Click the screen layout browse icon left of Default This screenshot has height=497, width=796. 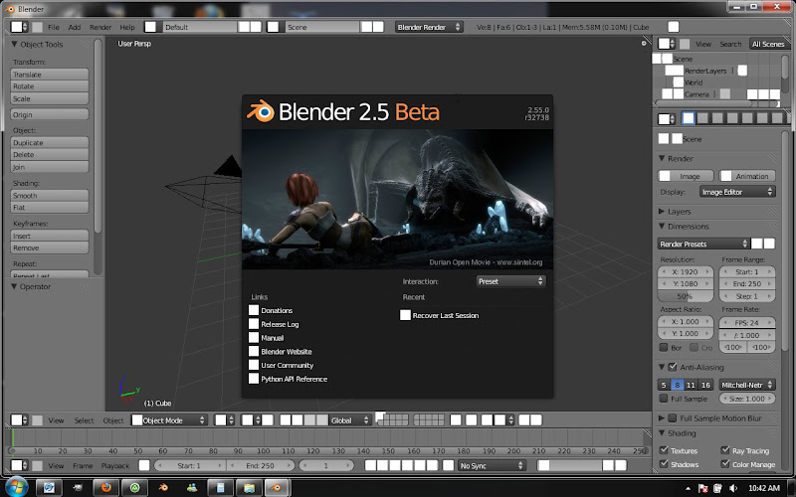(150, 27)
